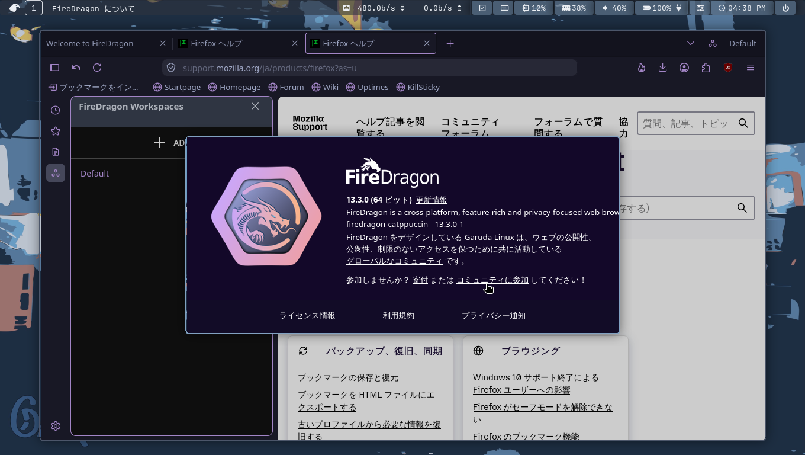Toggle the browser sidebar button
This screenshot has width=805, height=455.
[54, 68]
